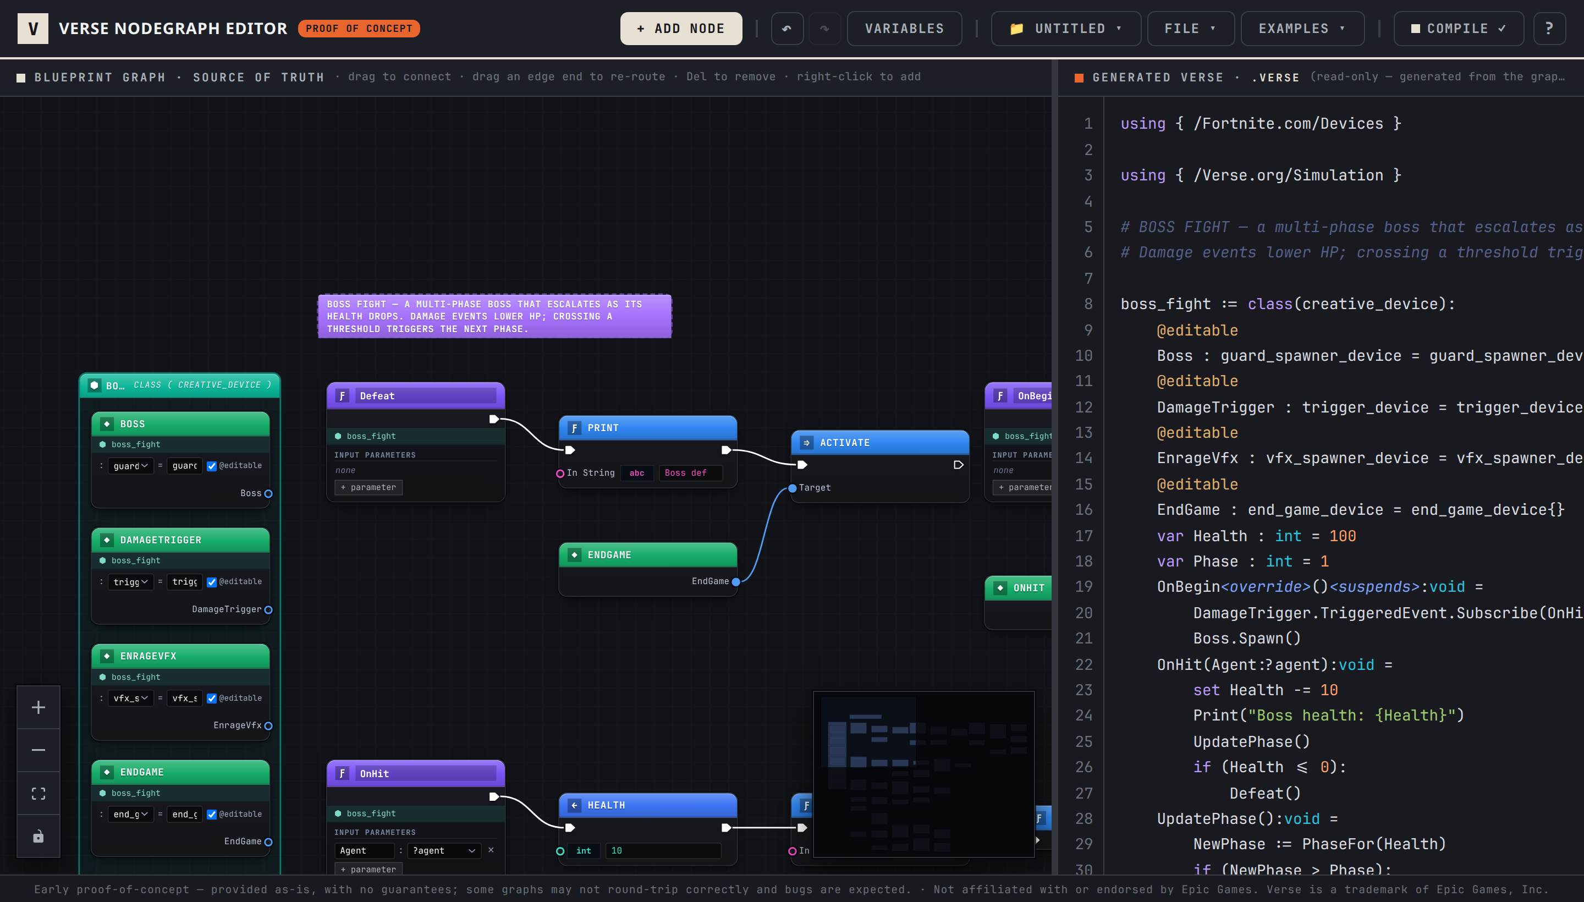The height and width of the screenshot is (902, 1584).
Task: Click the diamond icon on ONHIT node
Action: click(1000, 587)
